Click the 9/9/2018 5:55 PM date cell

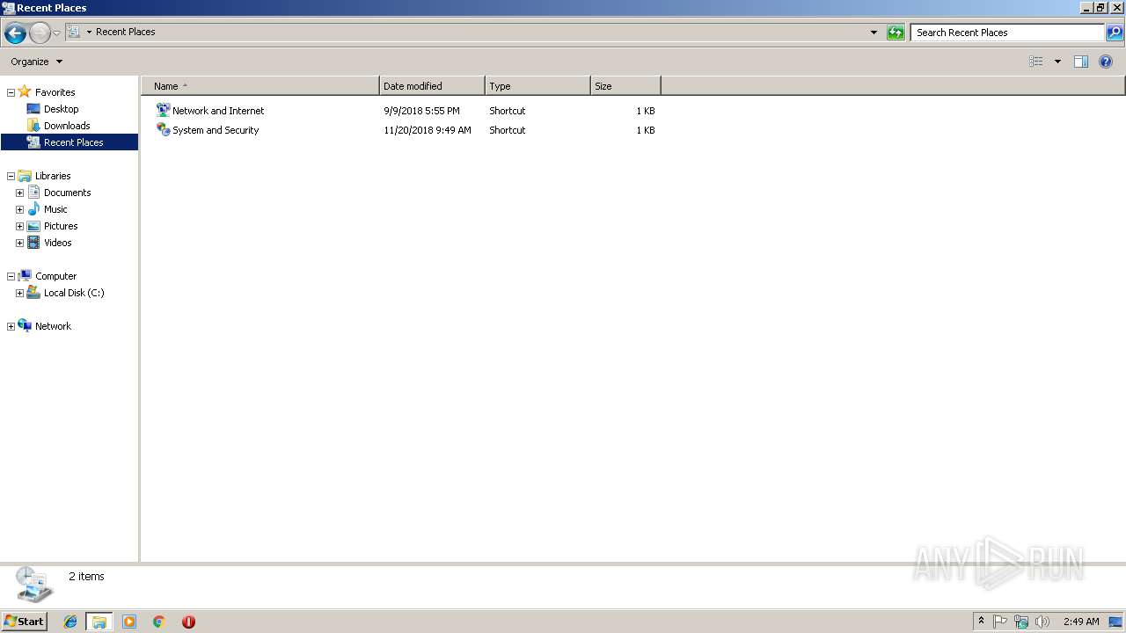point(421,111)
